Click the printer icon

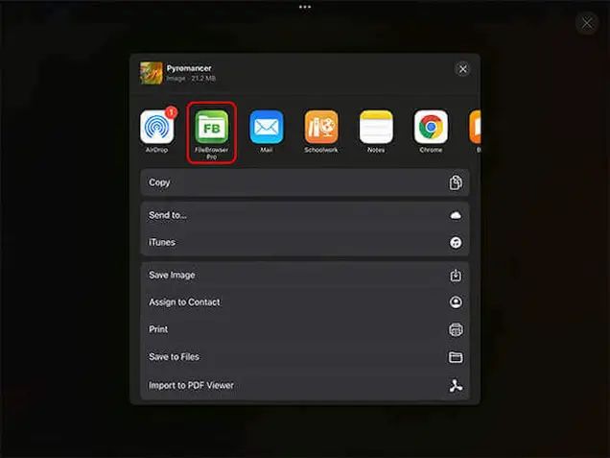pyautogui.click(x=456, y=330)
